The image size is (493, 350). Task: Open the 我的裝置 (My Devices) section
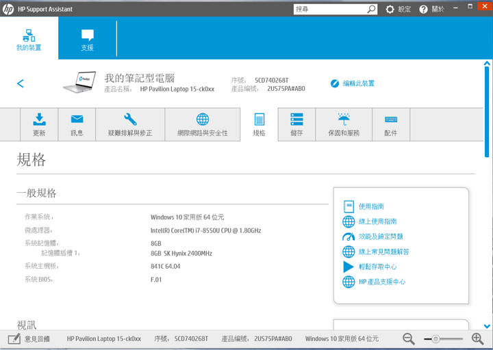coord(29,39)
